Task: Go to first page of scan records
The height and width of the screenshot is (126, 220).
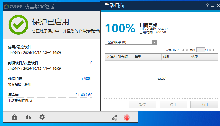Action: pos(183,50)
